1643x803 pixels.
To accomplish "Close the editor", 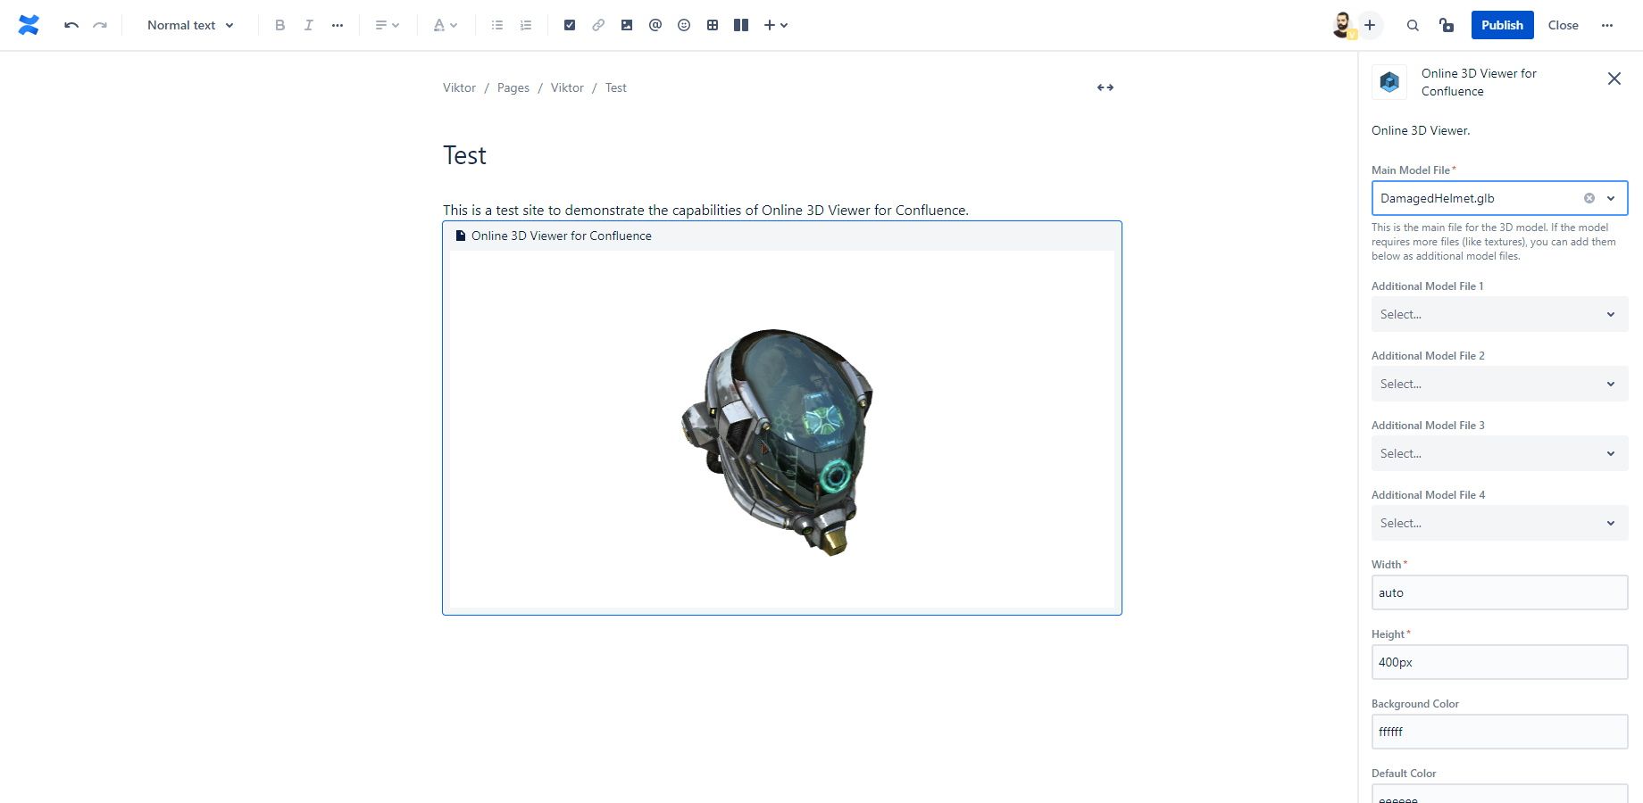I will [1563, 25].
